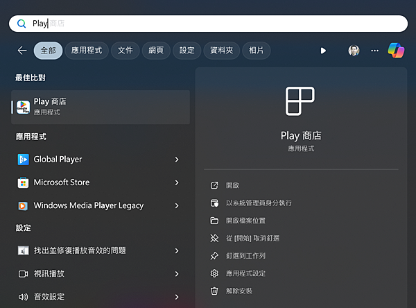Open the Play 商店 best match result
The width and height of the screenshot is (416, 308).
click(x=101, y=107)
